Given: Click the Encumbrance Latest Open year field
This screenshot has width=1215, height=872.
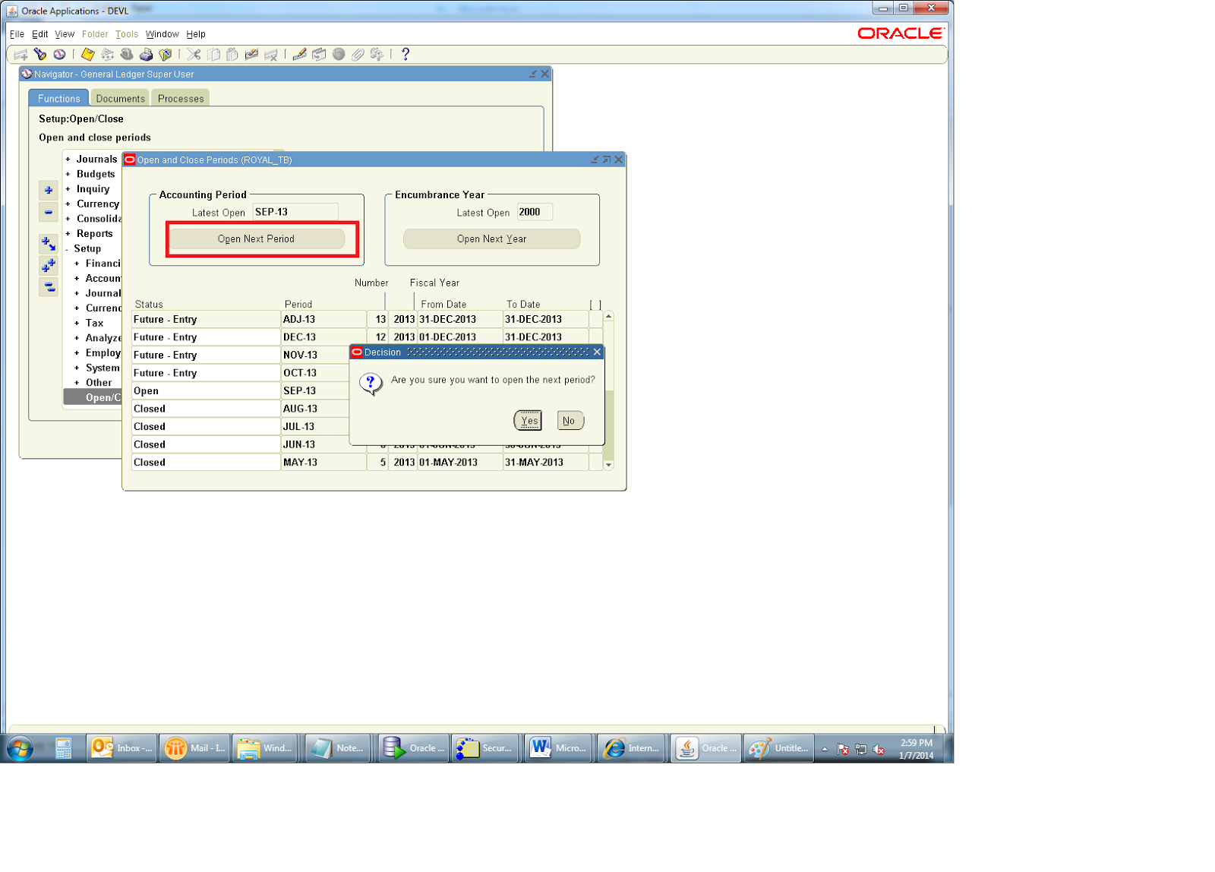Looking at the screenshot, I should [x=535, y=212].
